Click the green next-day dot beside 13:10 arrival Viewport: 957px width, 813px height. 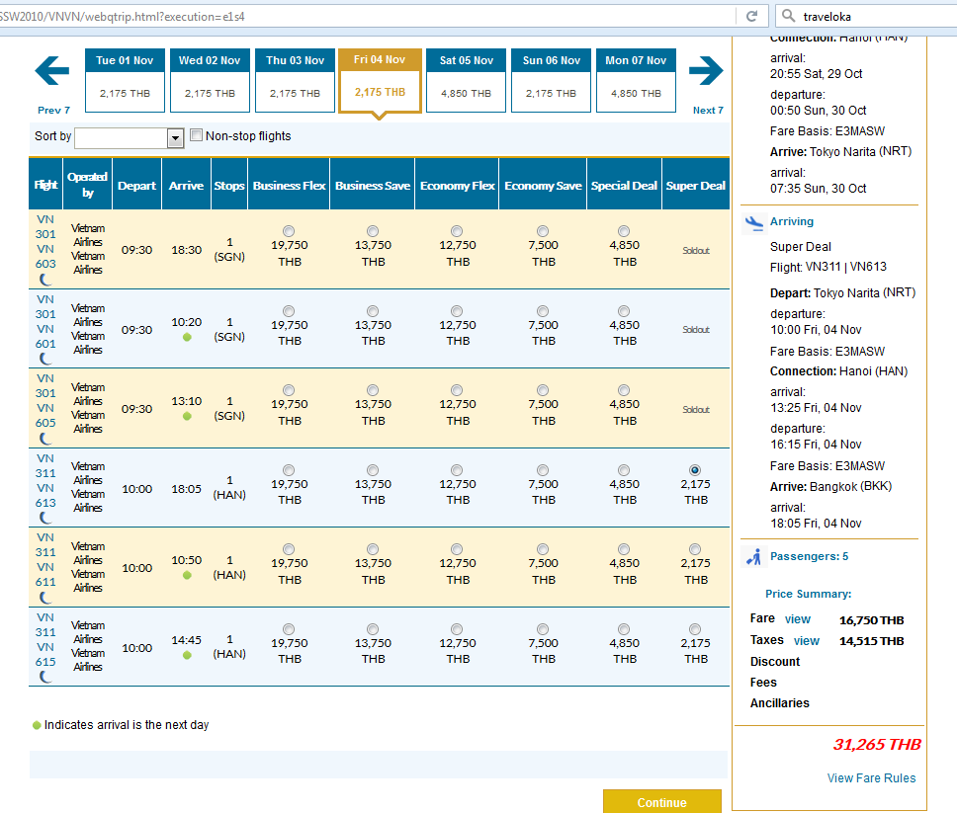click(x=187, y=417)
